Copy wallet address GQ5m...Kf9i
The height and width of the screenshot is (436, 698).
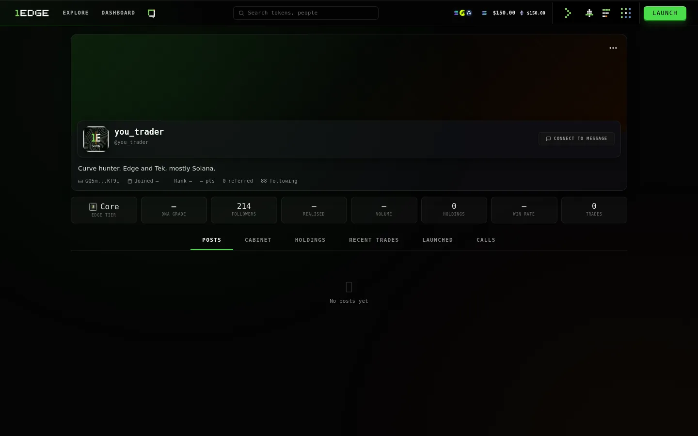coord(99,181)
